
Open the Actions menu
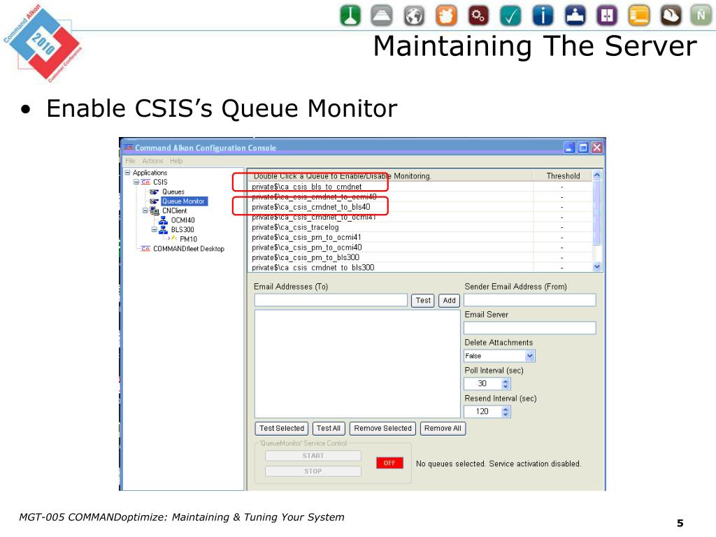[152, 161]
